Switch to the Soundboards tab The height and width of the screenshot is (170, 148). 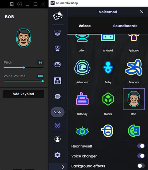[x=125, y=26]
